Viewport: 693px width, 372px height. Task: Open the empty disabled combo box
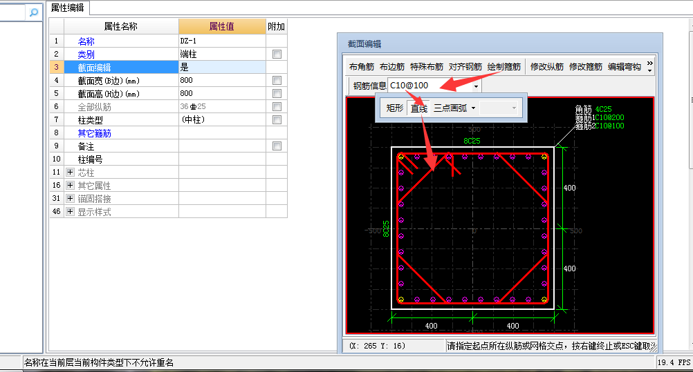click(498, 108)
